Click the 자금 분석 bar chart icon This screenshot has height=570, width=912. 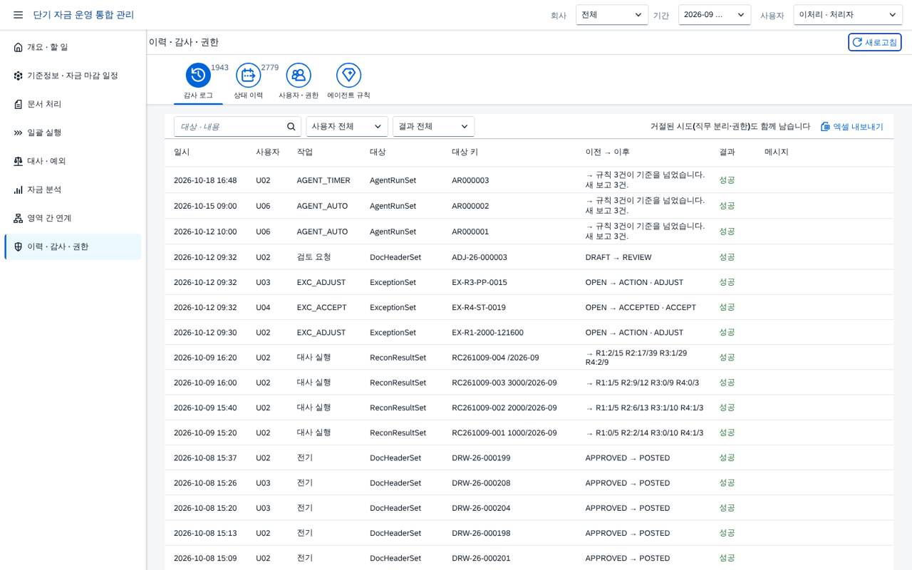(19, 190)
